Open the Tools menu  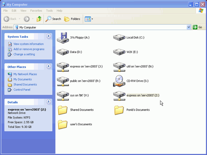(49, 11)
